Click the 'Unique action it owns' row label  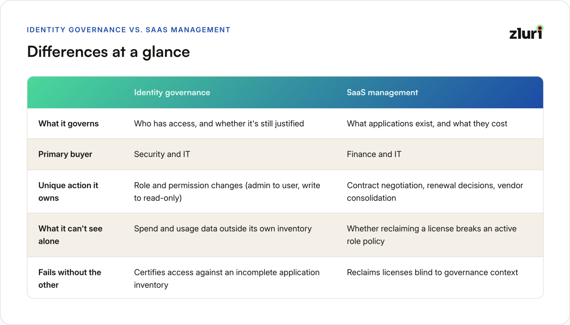tap(68, 192)
